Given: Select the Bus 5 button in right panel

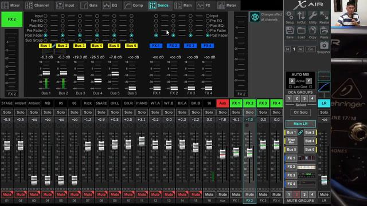Looking at the screenshot, I should click(291, 149).
